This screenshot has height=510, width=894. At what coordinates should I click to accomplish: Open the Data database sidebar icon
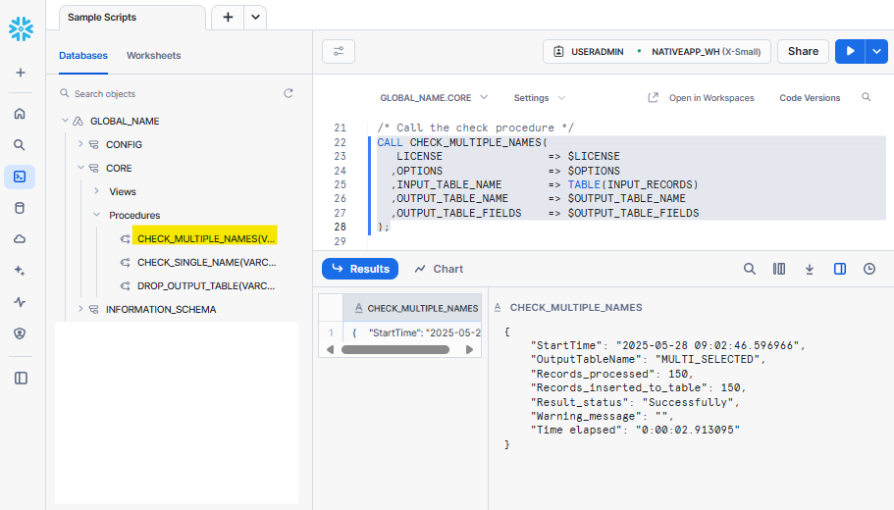click(20, 208)
